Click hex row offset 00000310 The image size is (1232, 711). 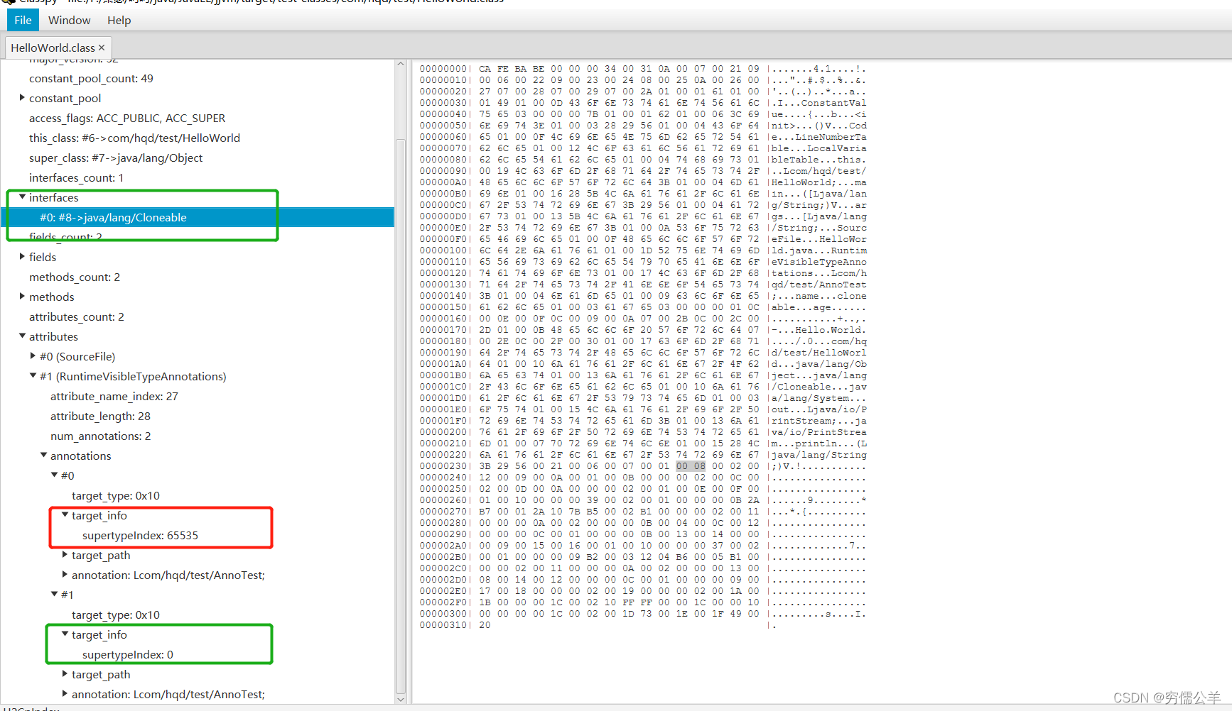(x=443, y=625)
